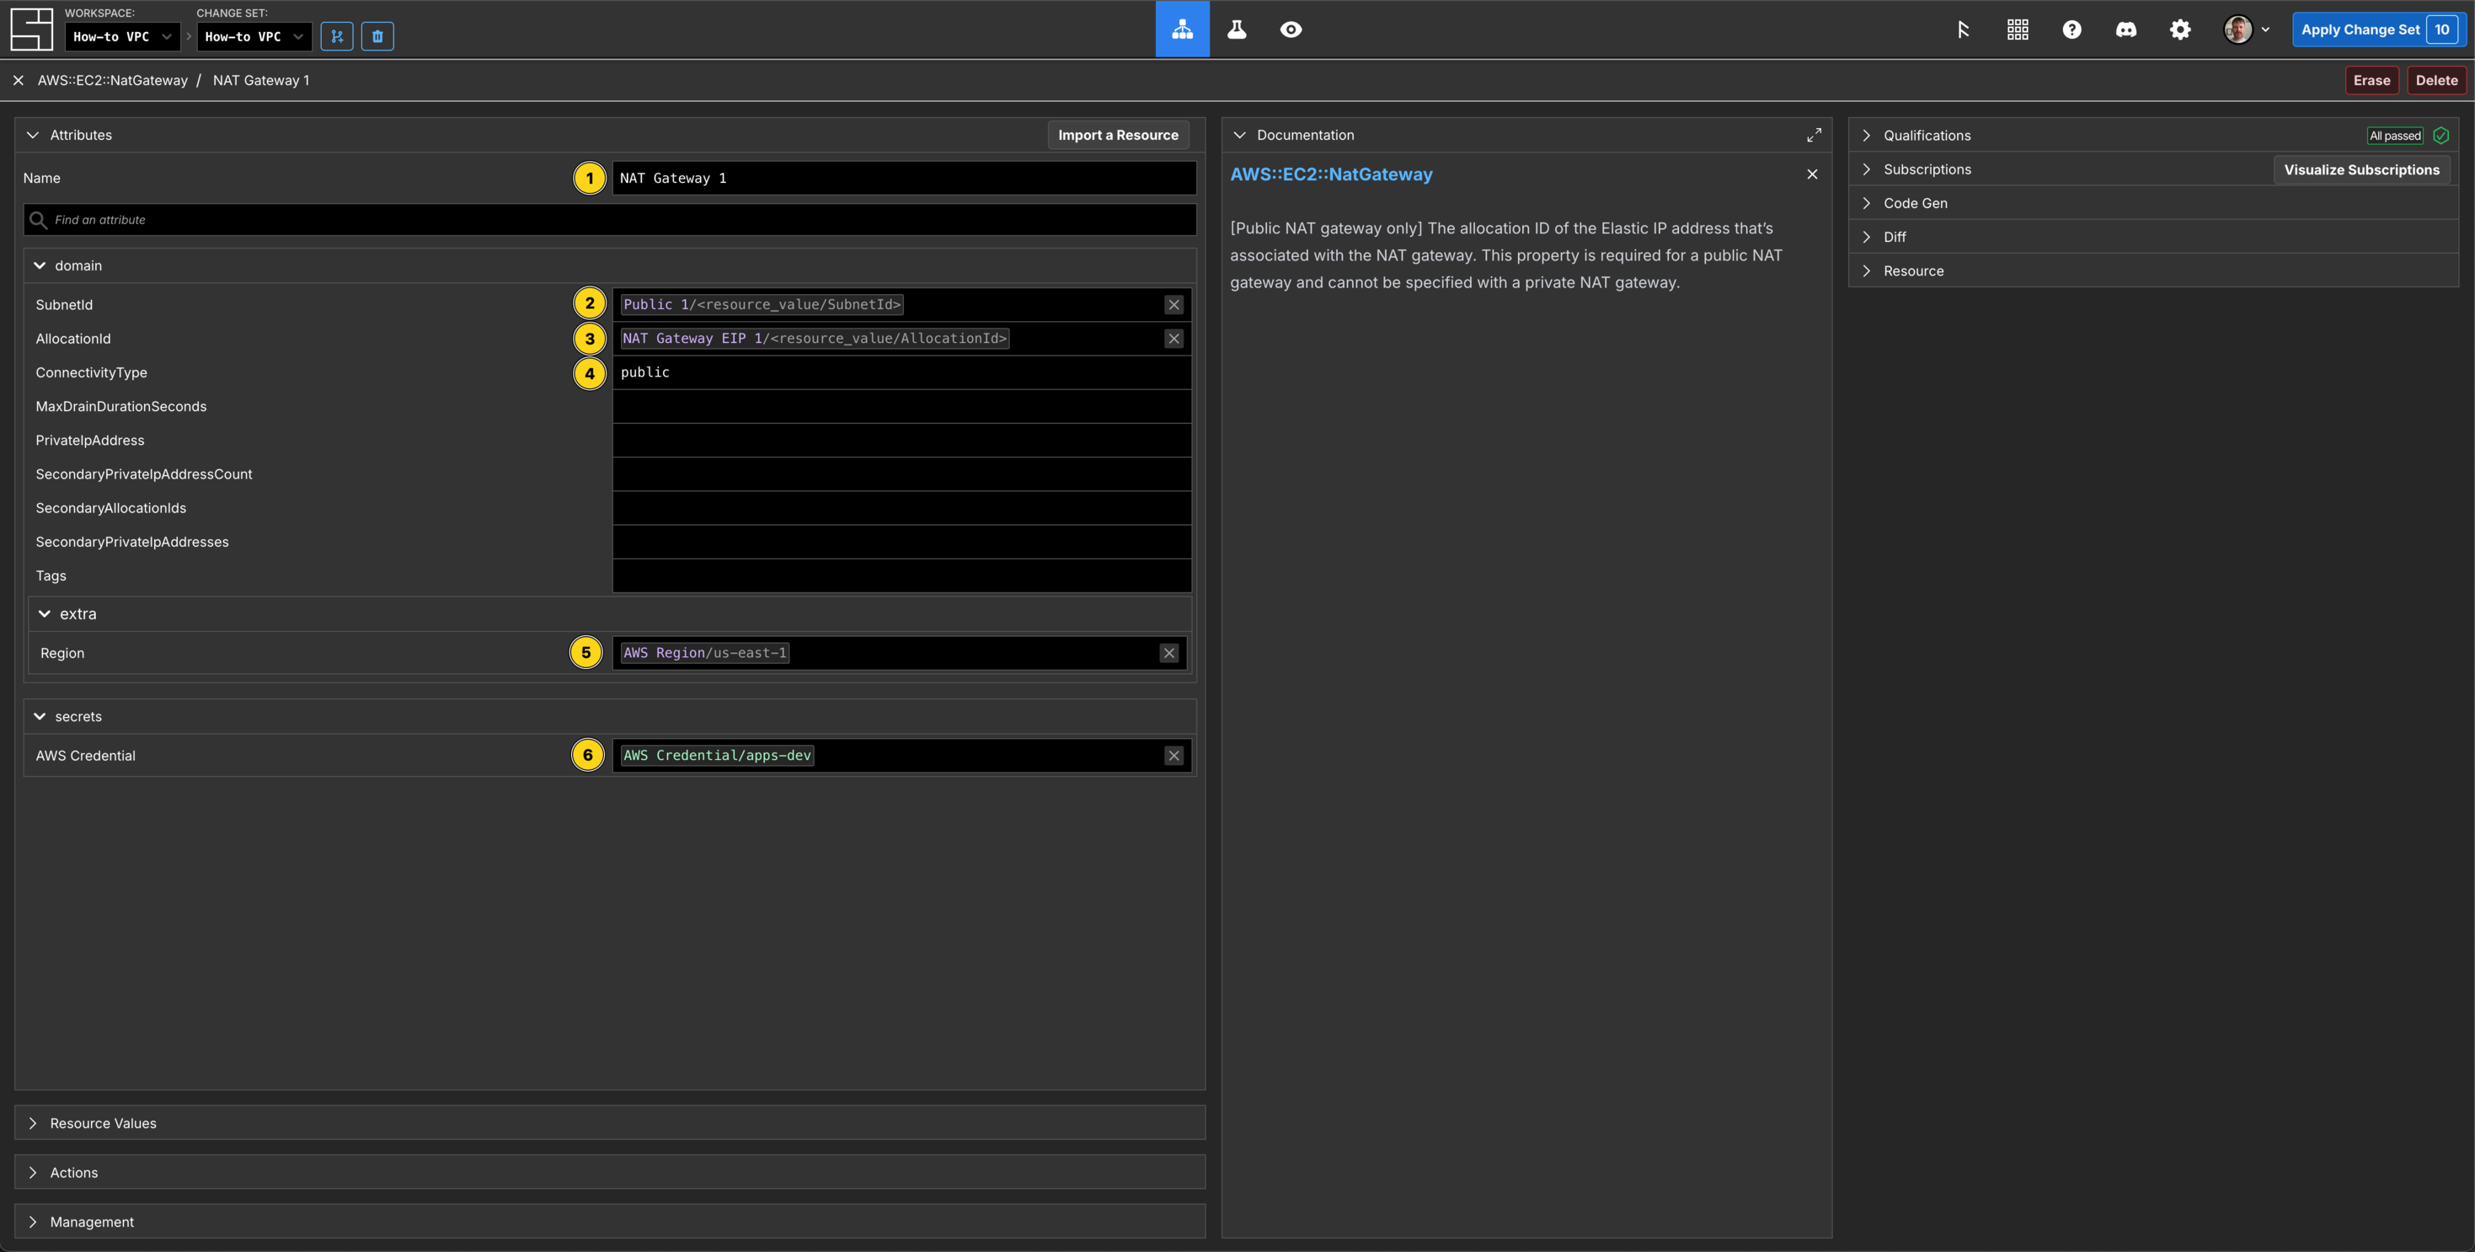The width and height of the screenshot is (2475, 1252).
Task: Click the MaxDrainDurationSeconds input field
Action: tap(901, 406)
